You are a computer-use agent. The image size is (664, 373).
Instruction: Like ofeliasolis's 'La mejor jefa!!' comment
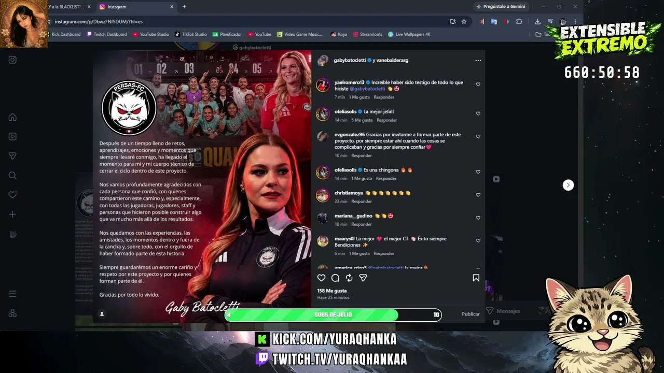point(478,113)
